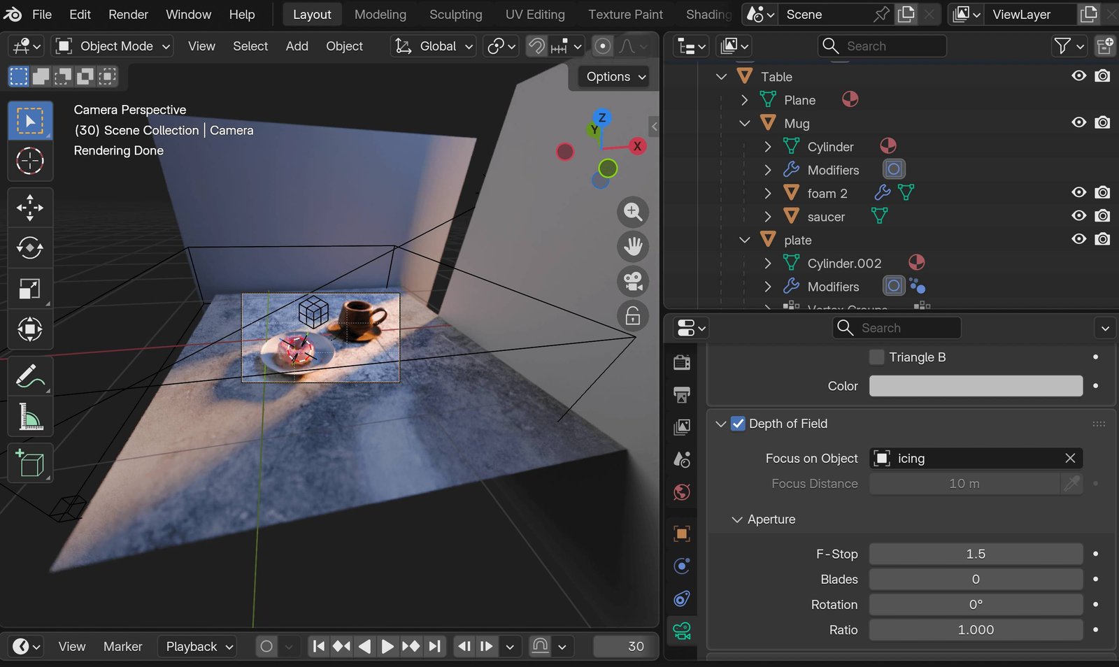Open the Render menu
Screen dimensions: 1119x667
tap(129, 15)
